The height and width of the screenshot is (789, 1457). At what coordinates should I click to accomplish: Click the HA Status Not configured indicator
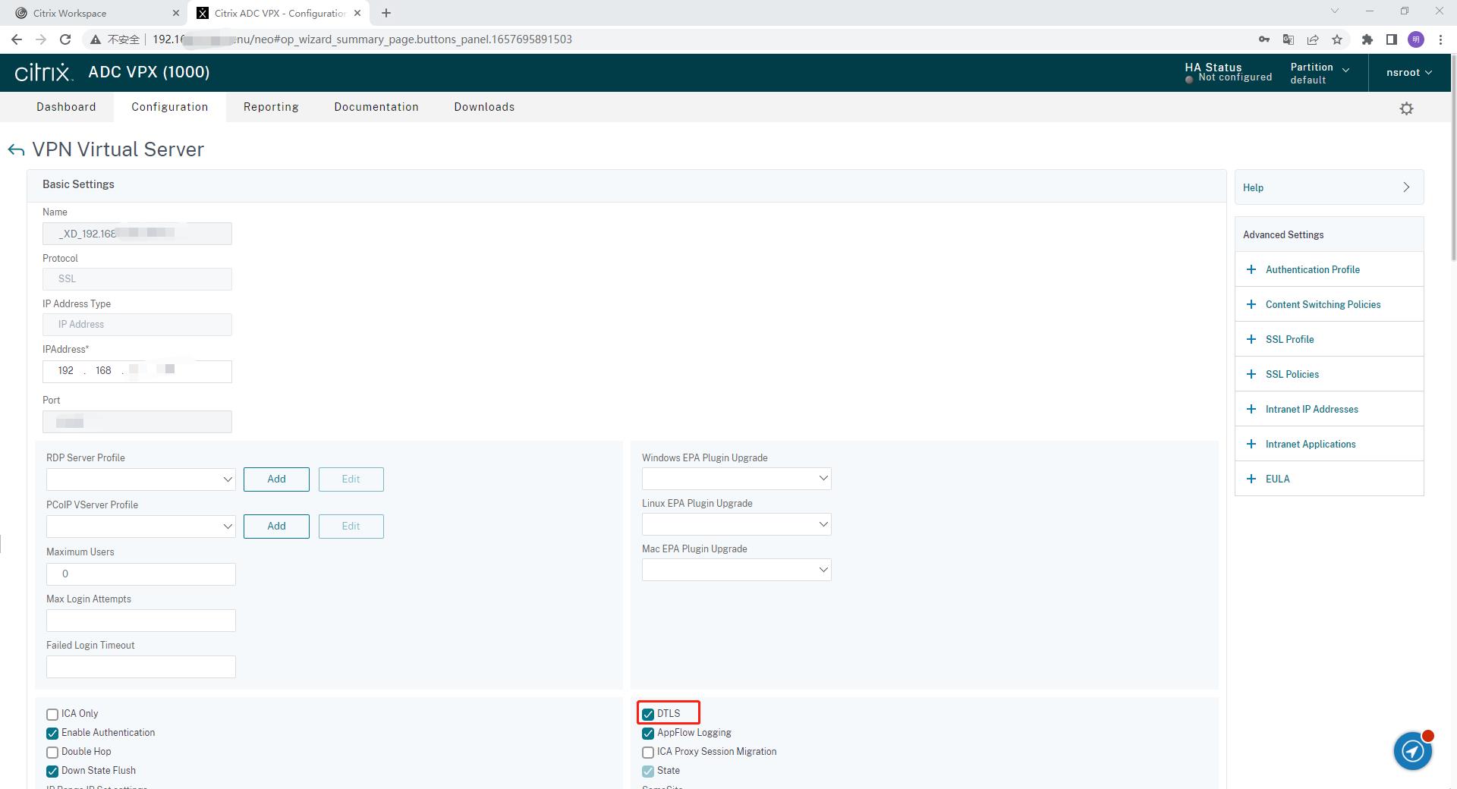point(1228,73)
